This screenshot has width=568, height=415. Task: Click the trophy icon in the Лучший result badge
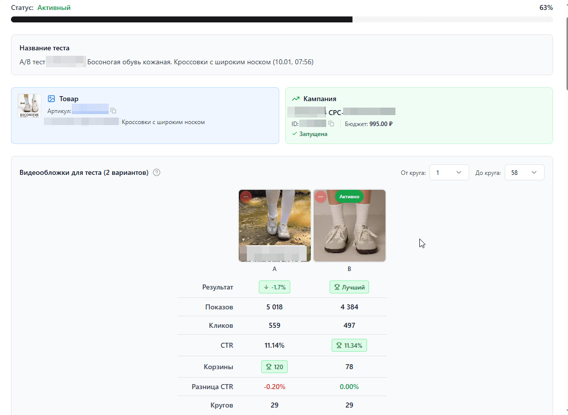(337, 287)
